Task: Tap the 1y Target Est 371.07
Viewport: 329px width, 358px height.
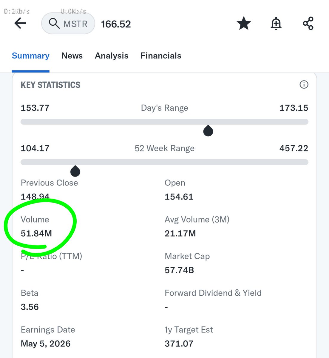Action: [x=179, y=343]
